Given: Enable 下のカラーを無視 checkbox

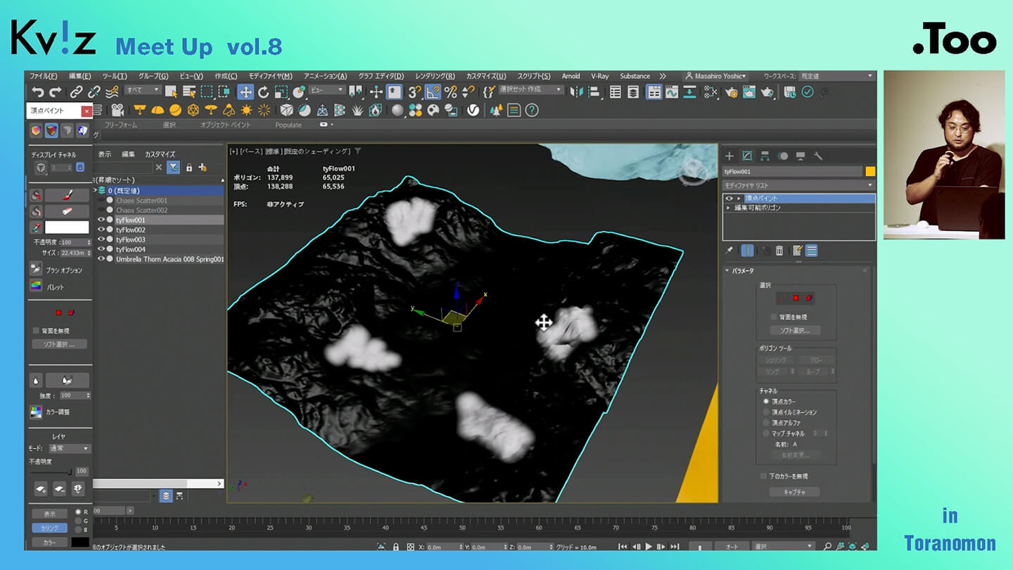Looking at the screenshot, I should point(764,476).
